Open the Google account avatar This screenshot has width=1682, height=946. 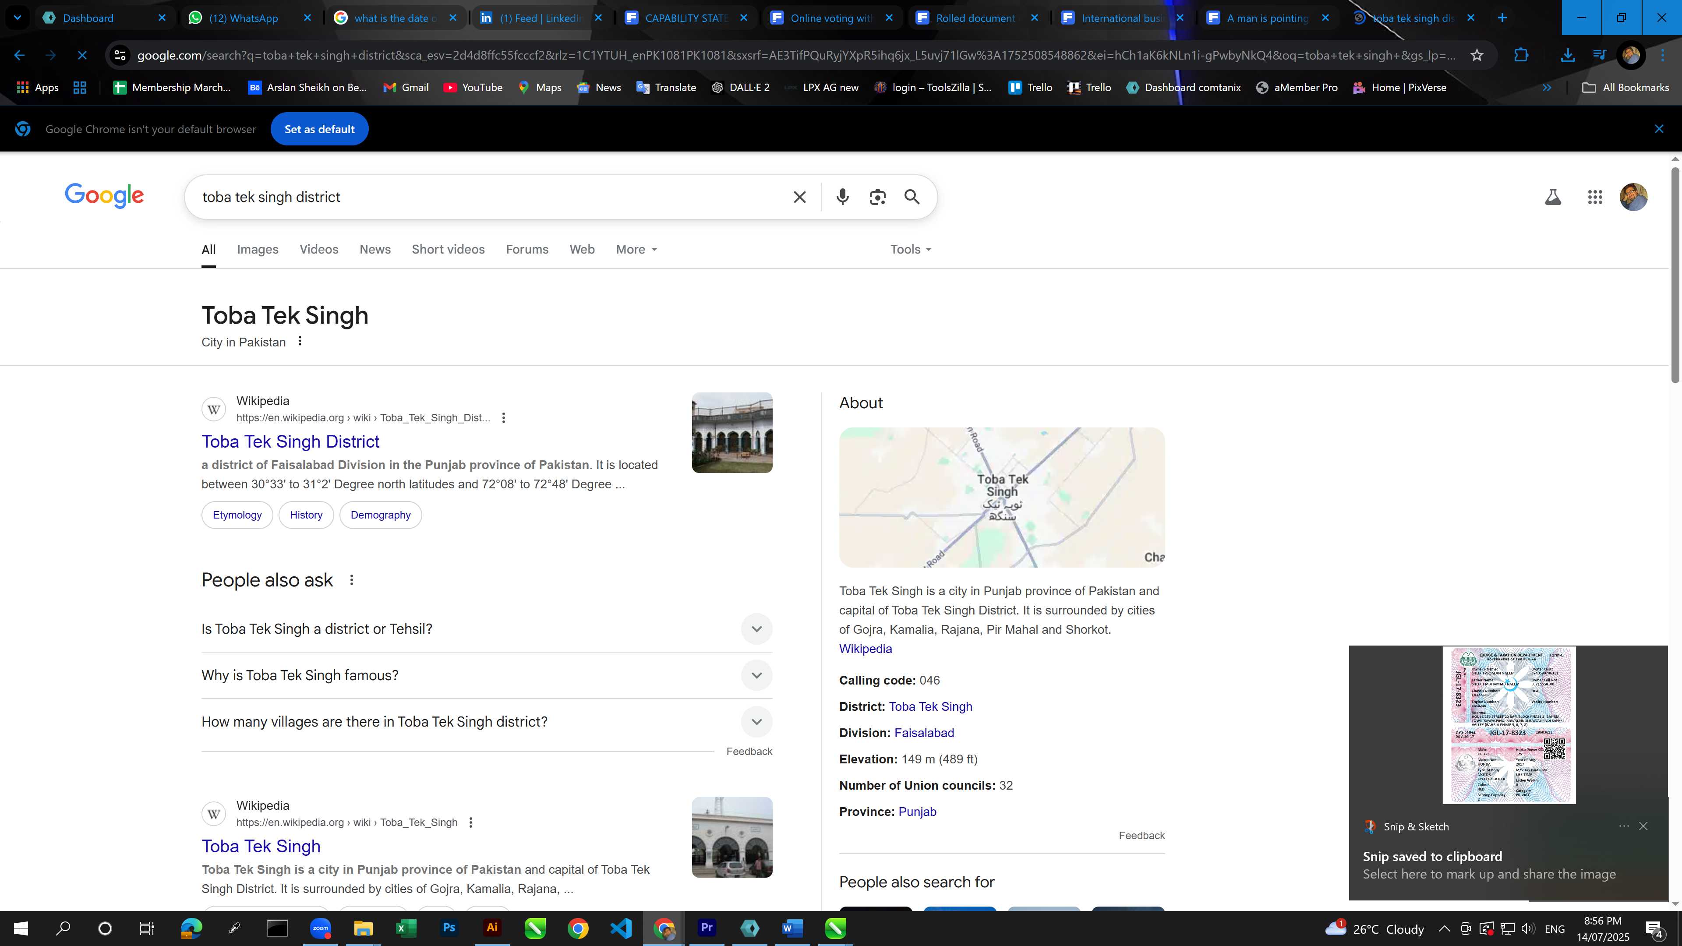(x=1633, y=197)
